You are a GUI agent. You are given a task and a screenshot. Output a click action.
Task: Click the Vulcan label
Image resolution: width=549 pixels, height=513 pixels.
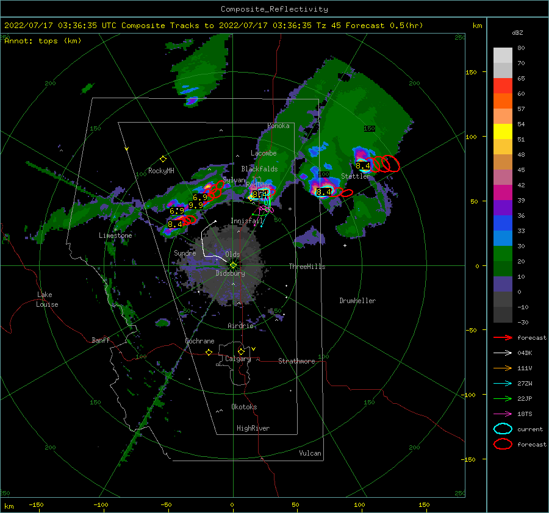pos(310,453)
